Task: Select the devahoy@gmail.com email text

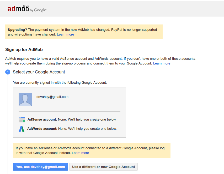Action: (x=52, y=97)
